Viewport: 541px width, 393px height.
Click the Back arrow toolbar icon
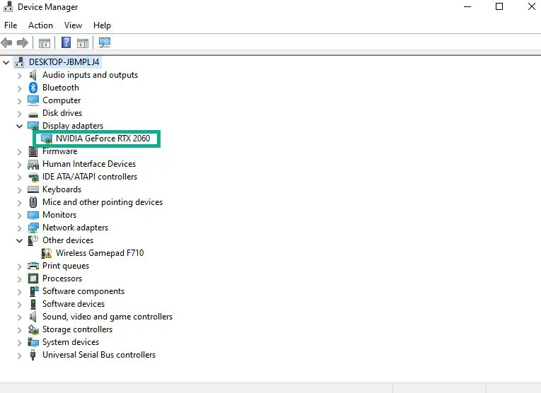[6, 42]
